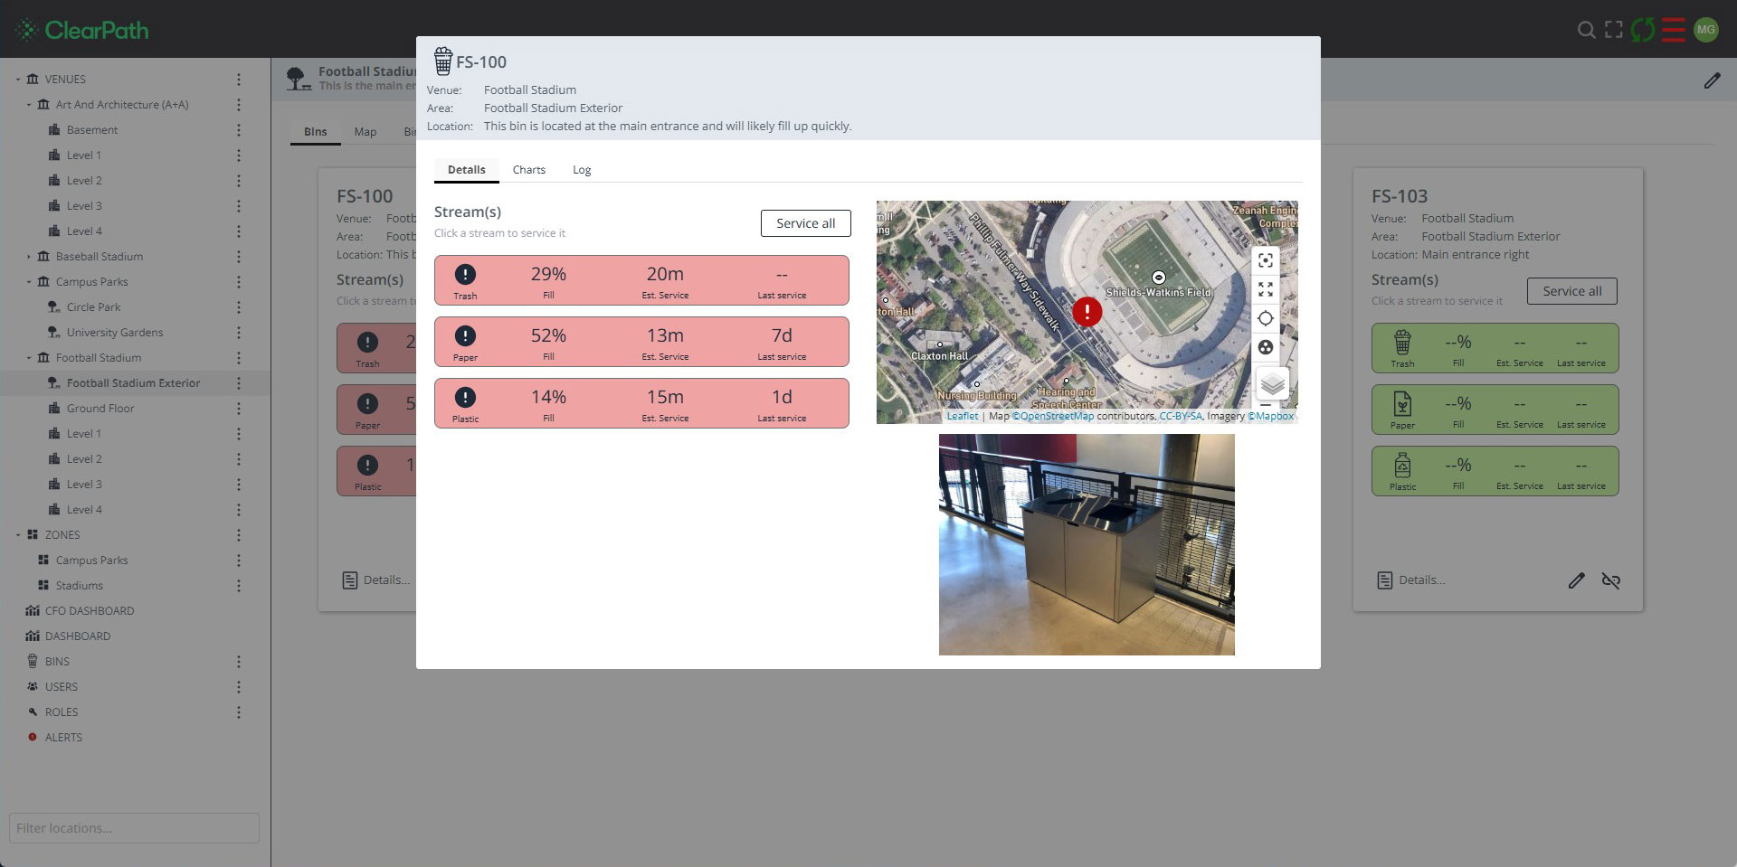Screen dimensions: 1737x867
Task: Click the ClearPath logo
Action: point(82,30)
